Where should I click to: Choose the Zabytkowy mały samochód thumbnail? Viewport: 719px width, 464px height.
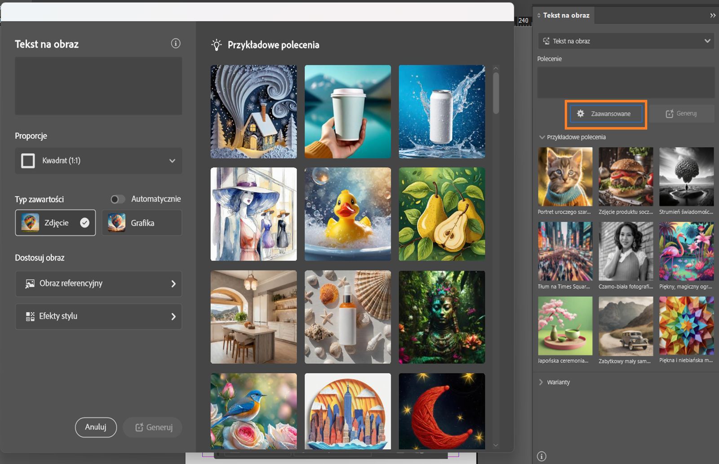pos(626,326)
